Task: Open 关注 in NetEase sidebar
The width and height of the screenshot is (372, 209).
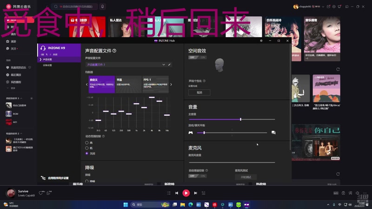Action: (13, 49)
